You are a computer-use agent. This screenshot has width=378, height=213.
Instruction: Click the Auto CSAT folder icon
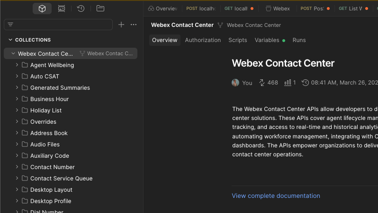(25, 76)
